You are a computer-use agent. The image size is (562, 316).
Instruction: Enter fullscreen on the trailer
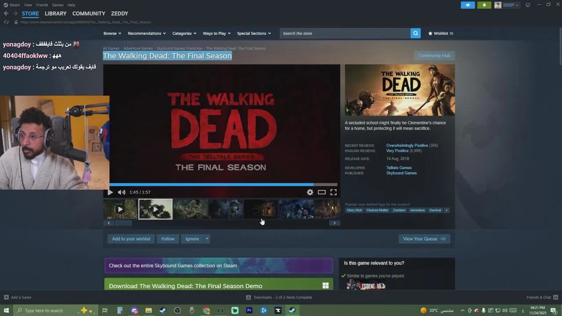pos(334,192)
